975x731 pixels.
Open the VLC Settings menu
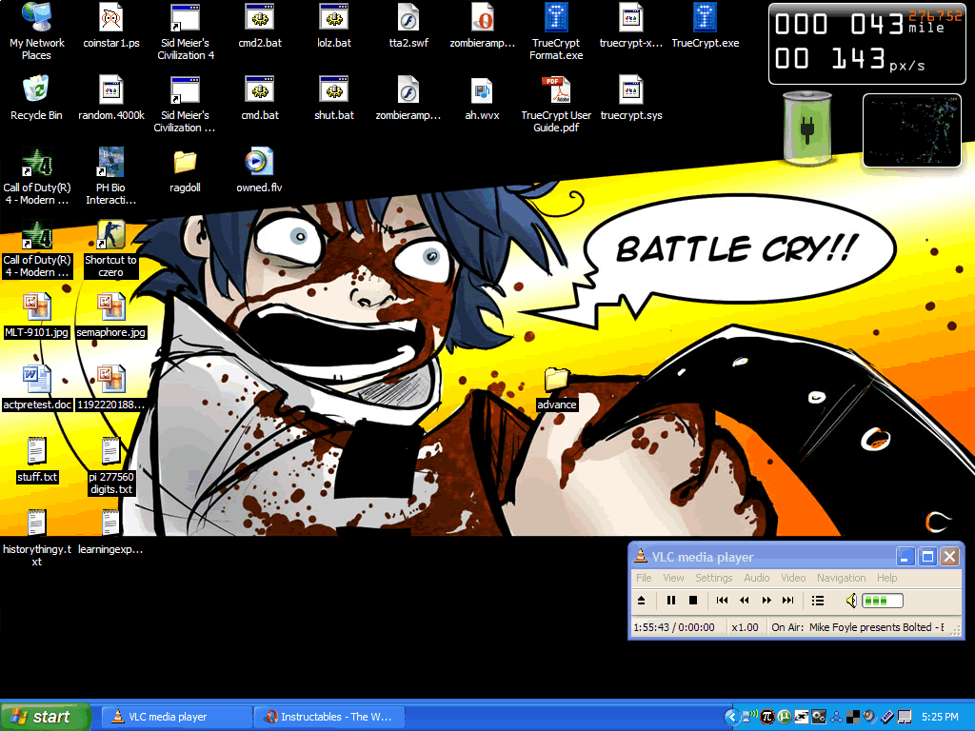click(714, 578)
